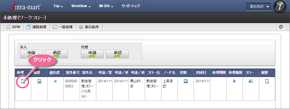Toggle 本人 承認 filter button

tap(56, 54)
